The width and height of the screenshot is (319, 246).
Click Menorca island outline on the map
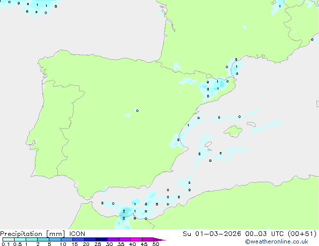pos(251,124)
